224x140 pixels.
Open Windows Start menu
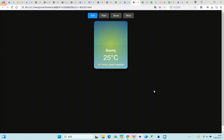pos(59,137)
